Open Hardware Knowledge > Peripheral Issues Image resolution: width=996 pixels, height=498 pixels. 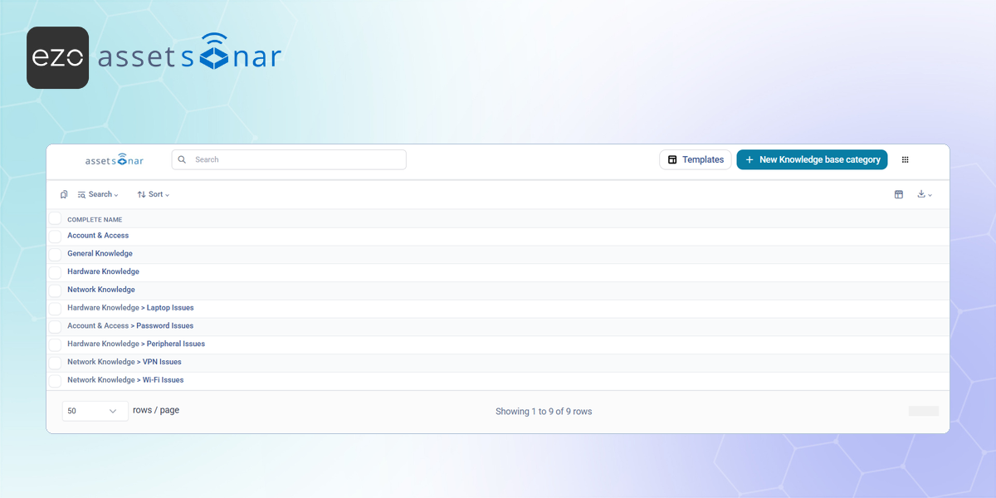[x=136, y=344]
